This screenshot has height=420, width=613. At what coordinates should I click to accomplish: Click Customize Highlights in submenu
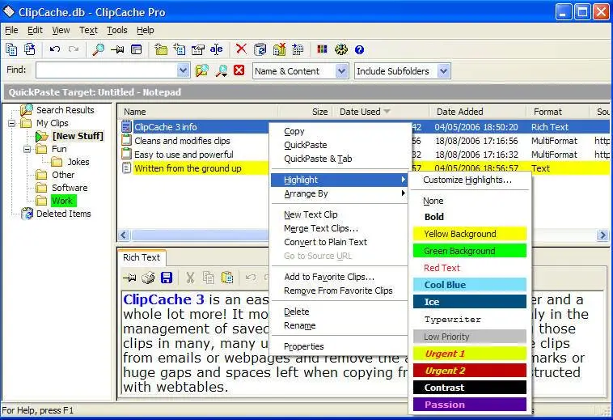(x=470, y=180)
